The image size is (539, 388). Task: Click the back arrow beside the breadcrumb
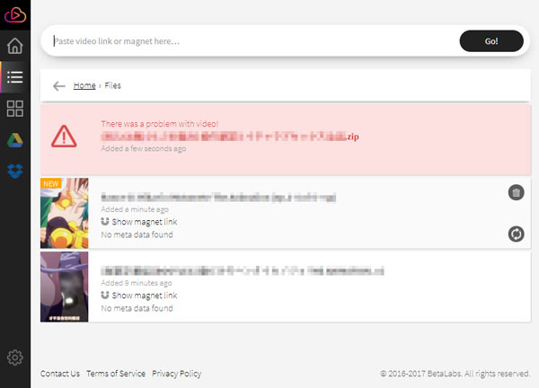[59, 86]
